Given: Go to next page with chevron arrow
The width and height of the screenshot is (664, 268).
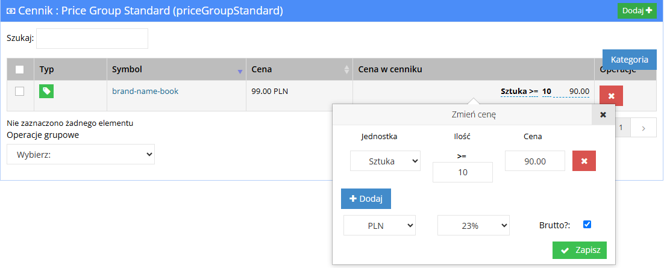Looking at the screenshot, I should coord(644,128).
